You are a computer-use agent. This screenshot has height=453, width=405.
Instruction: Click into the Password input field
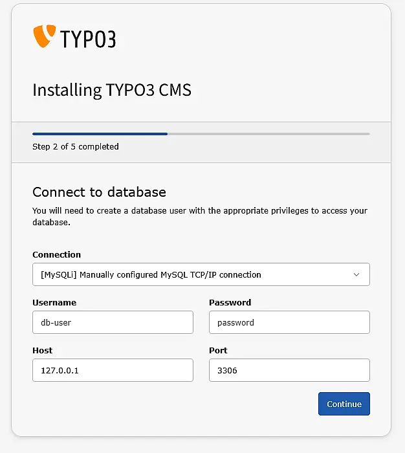click(289, 322)
